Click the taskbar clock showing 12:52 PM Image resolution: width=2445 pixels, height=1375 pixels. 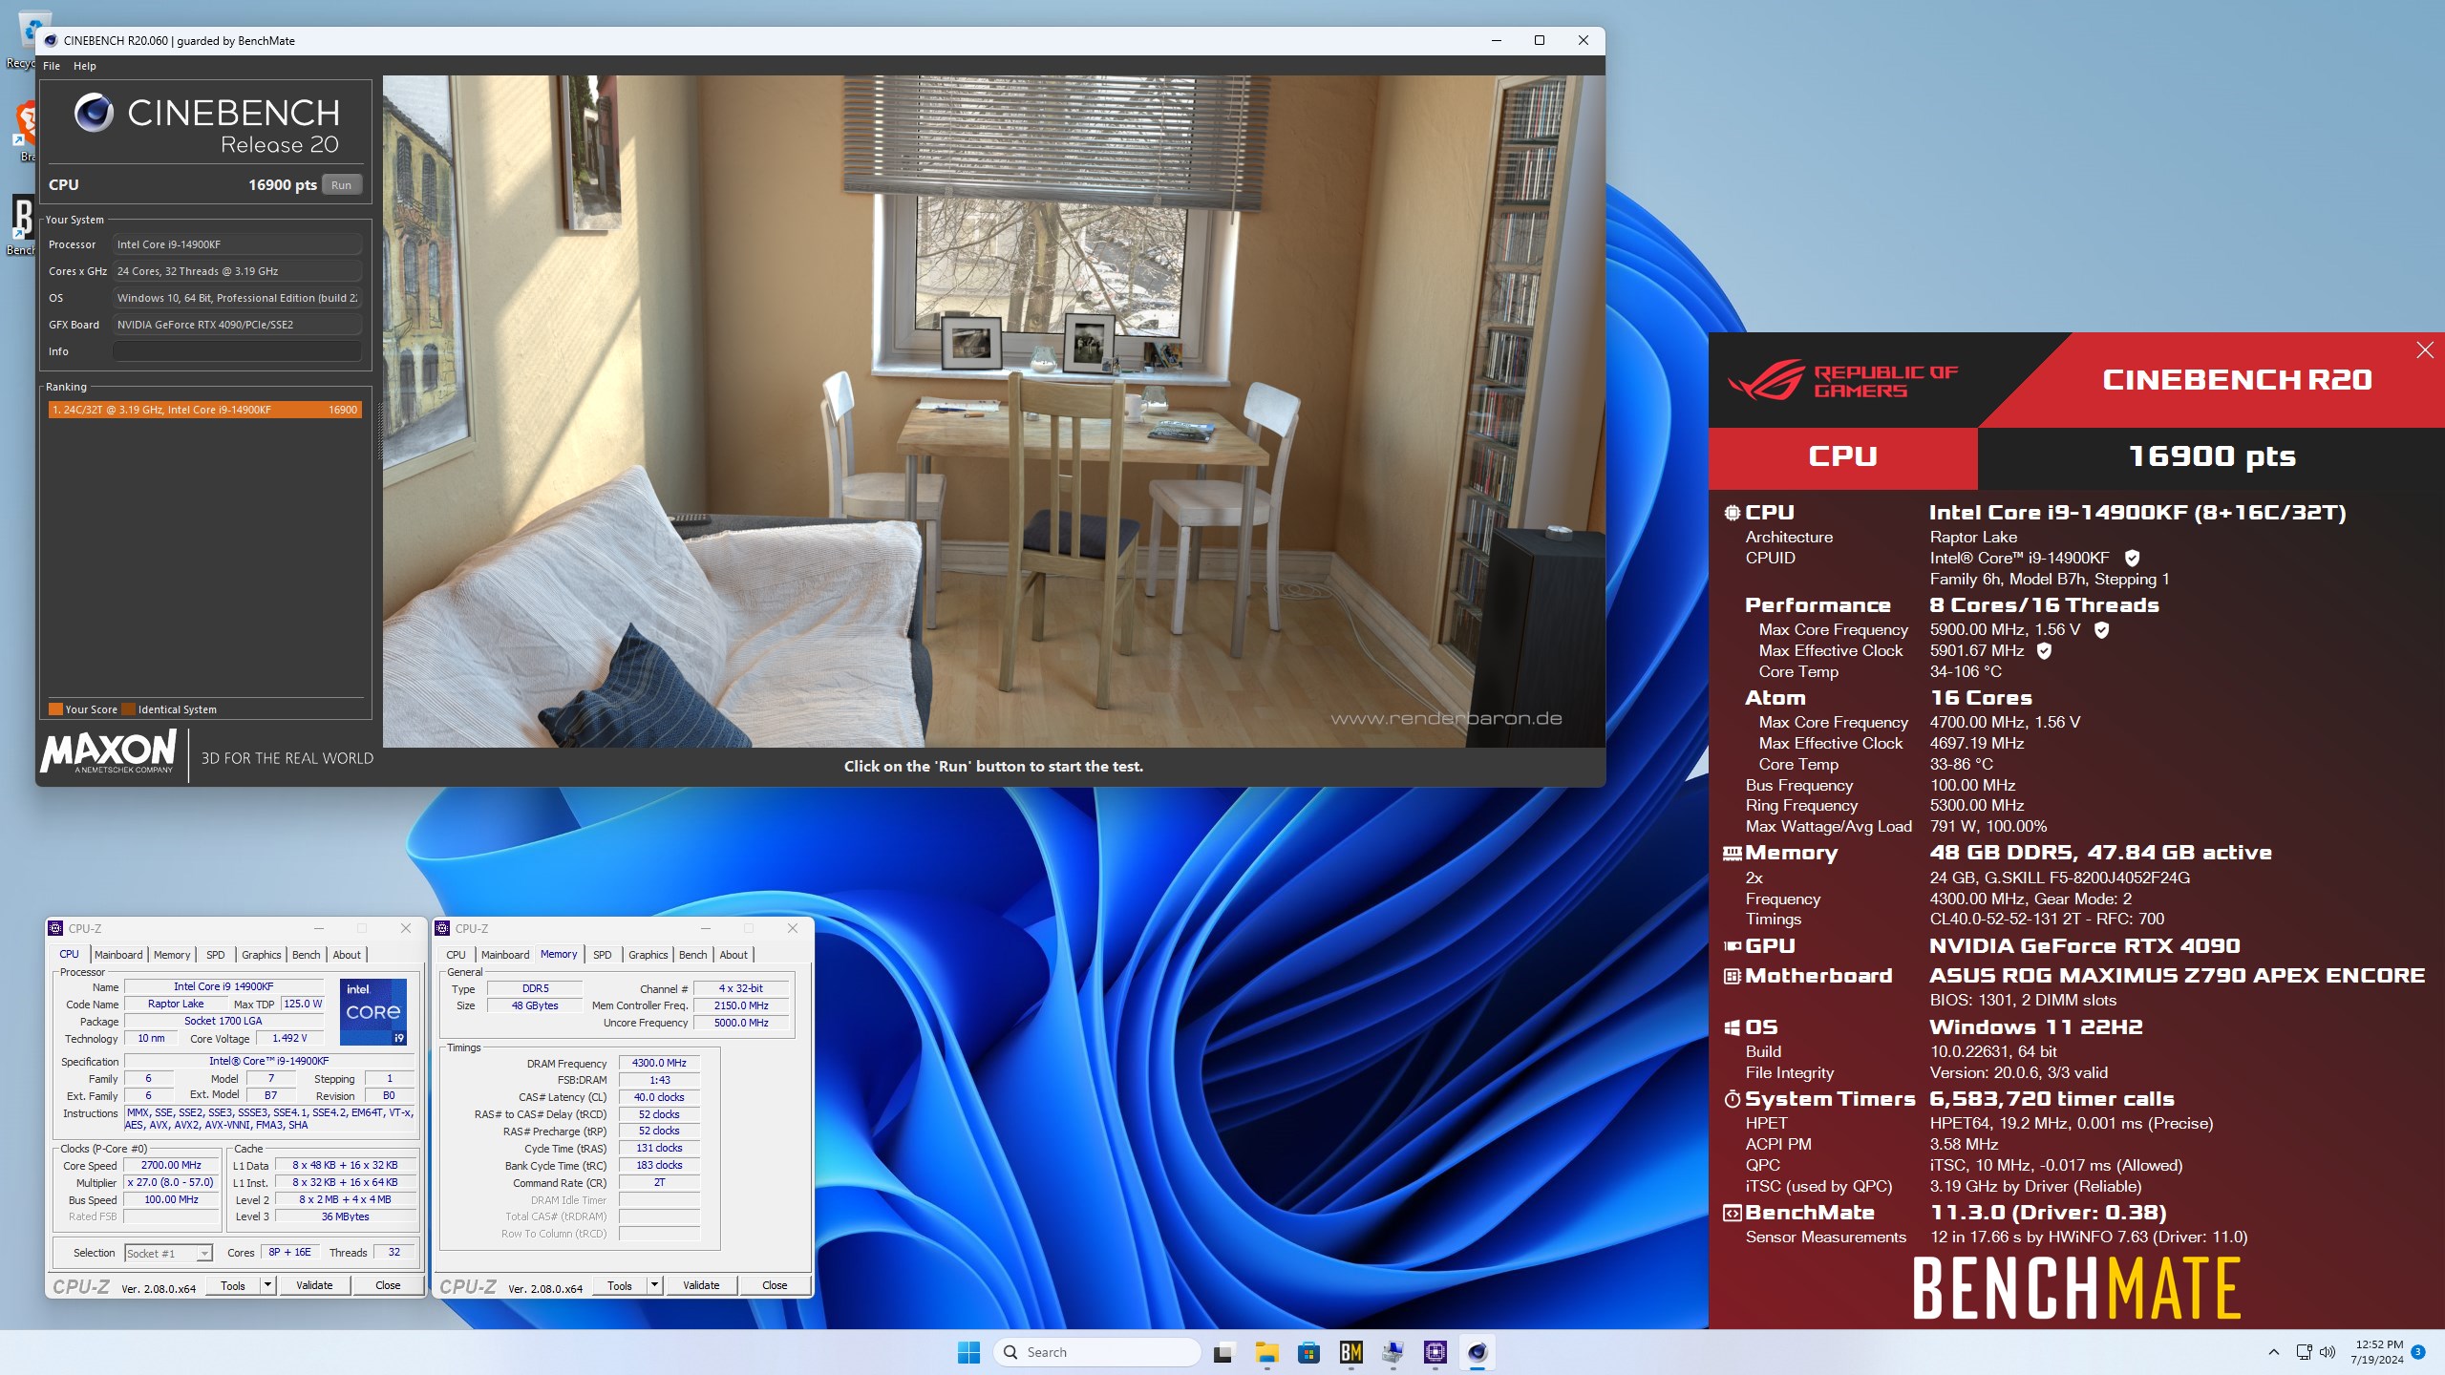(2377, 1352)
